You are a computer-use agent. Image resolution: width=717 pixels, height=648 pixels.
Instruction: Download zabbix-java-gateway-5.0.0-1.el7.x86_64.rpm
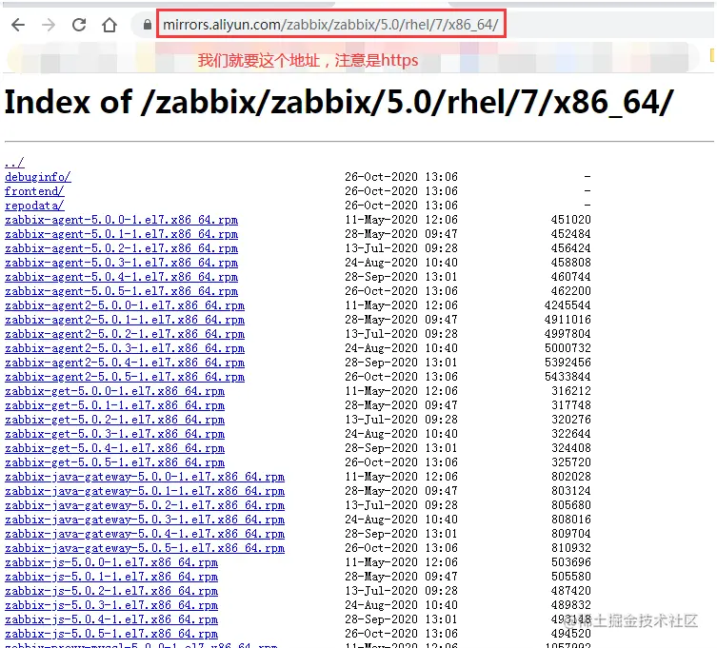145,476
